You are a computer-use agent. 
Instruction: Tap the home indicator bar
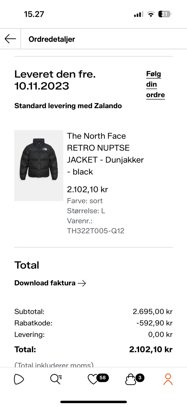click(93, 402)
